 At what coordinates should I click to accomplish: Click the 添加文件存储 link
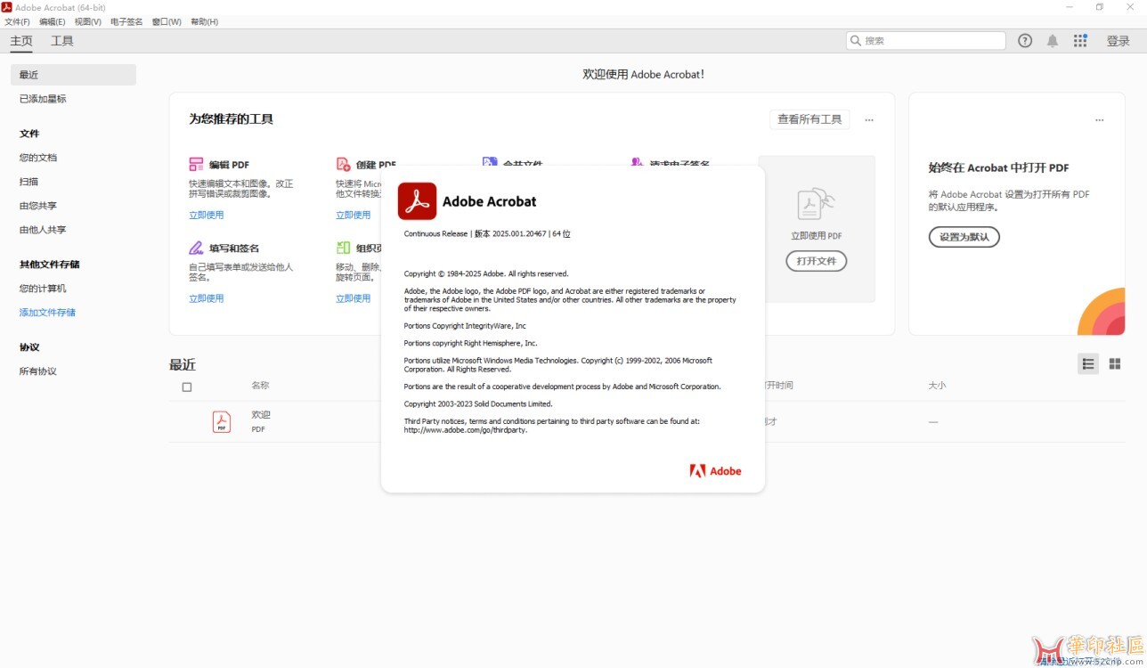coord(47,313)
